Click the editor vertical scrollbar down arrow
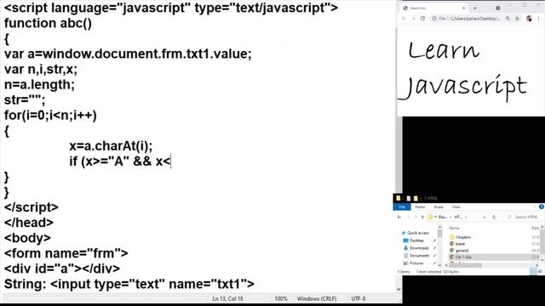 399,289
